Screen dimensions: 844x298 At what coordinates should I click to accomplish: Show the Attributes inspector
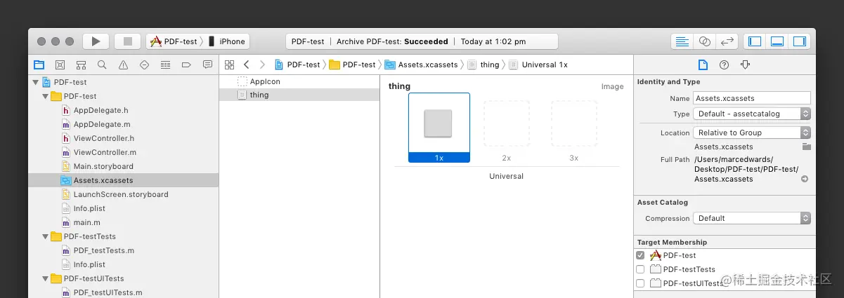click(746, 65)
